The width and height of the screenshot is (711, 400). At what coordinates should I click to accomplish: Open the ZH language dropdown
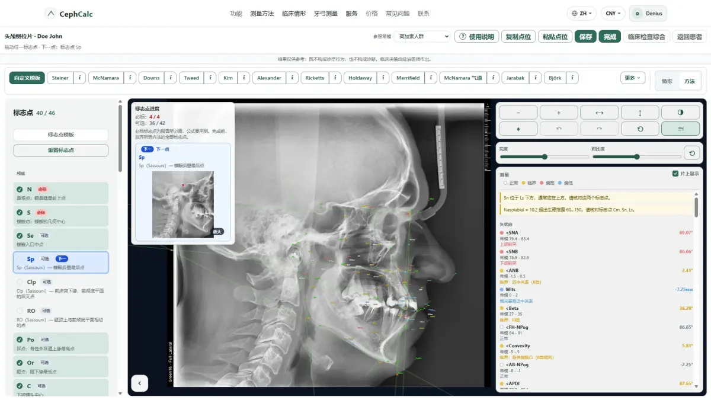coord(582,13)
